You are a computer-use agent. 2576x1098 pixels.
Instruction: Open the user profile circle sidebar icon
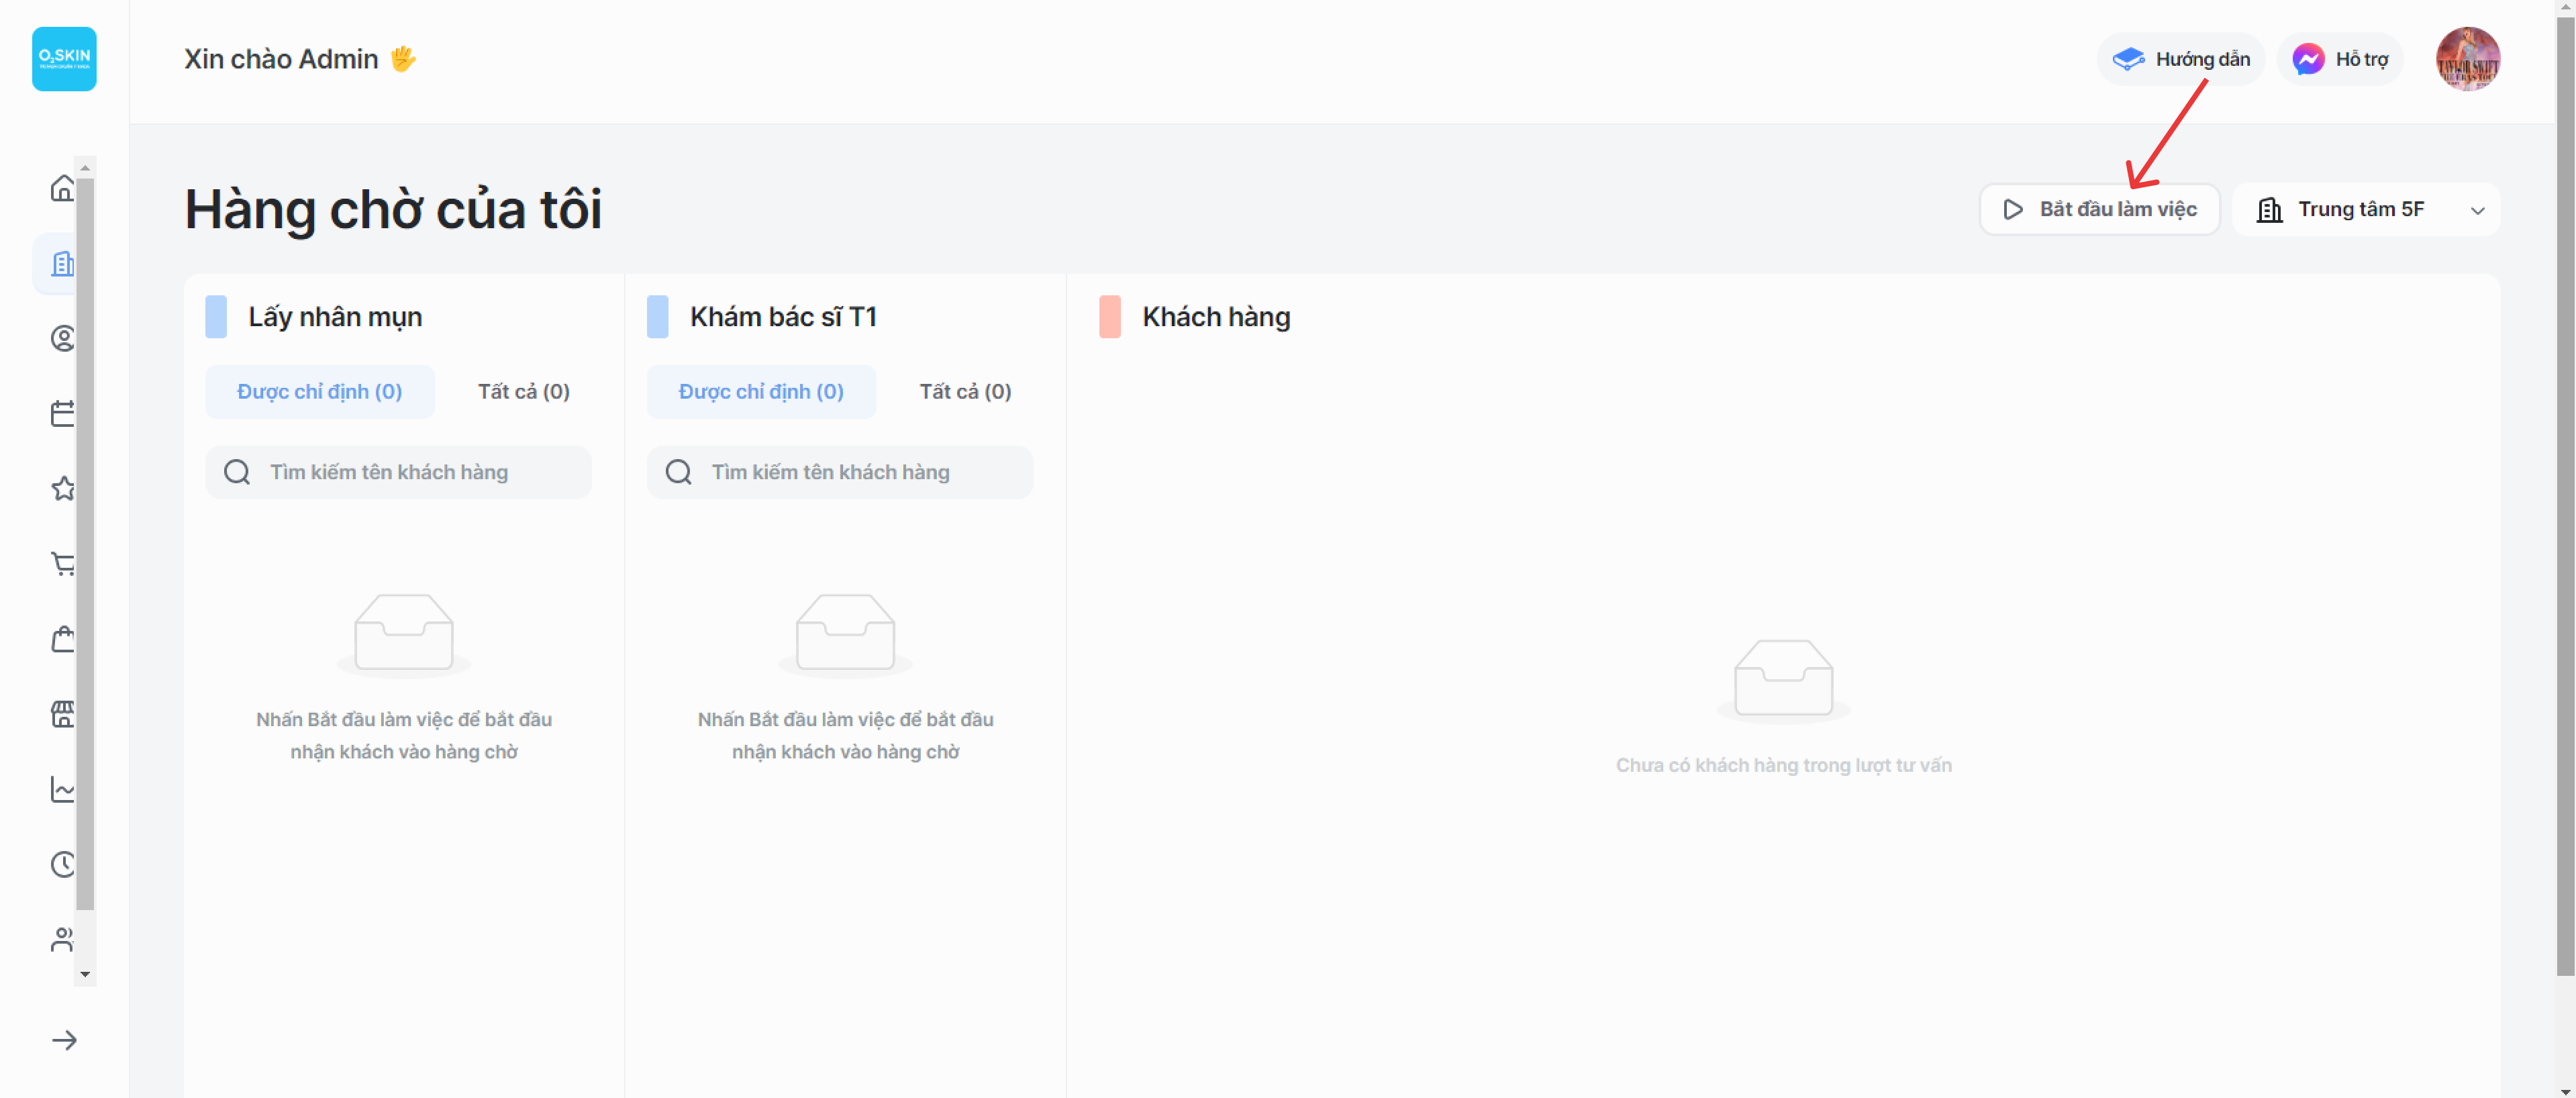pyautogui.click(x=62, y=338)
